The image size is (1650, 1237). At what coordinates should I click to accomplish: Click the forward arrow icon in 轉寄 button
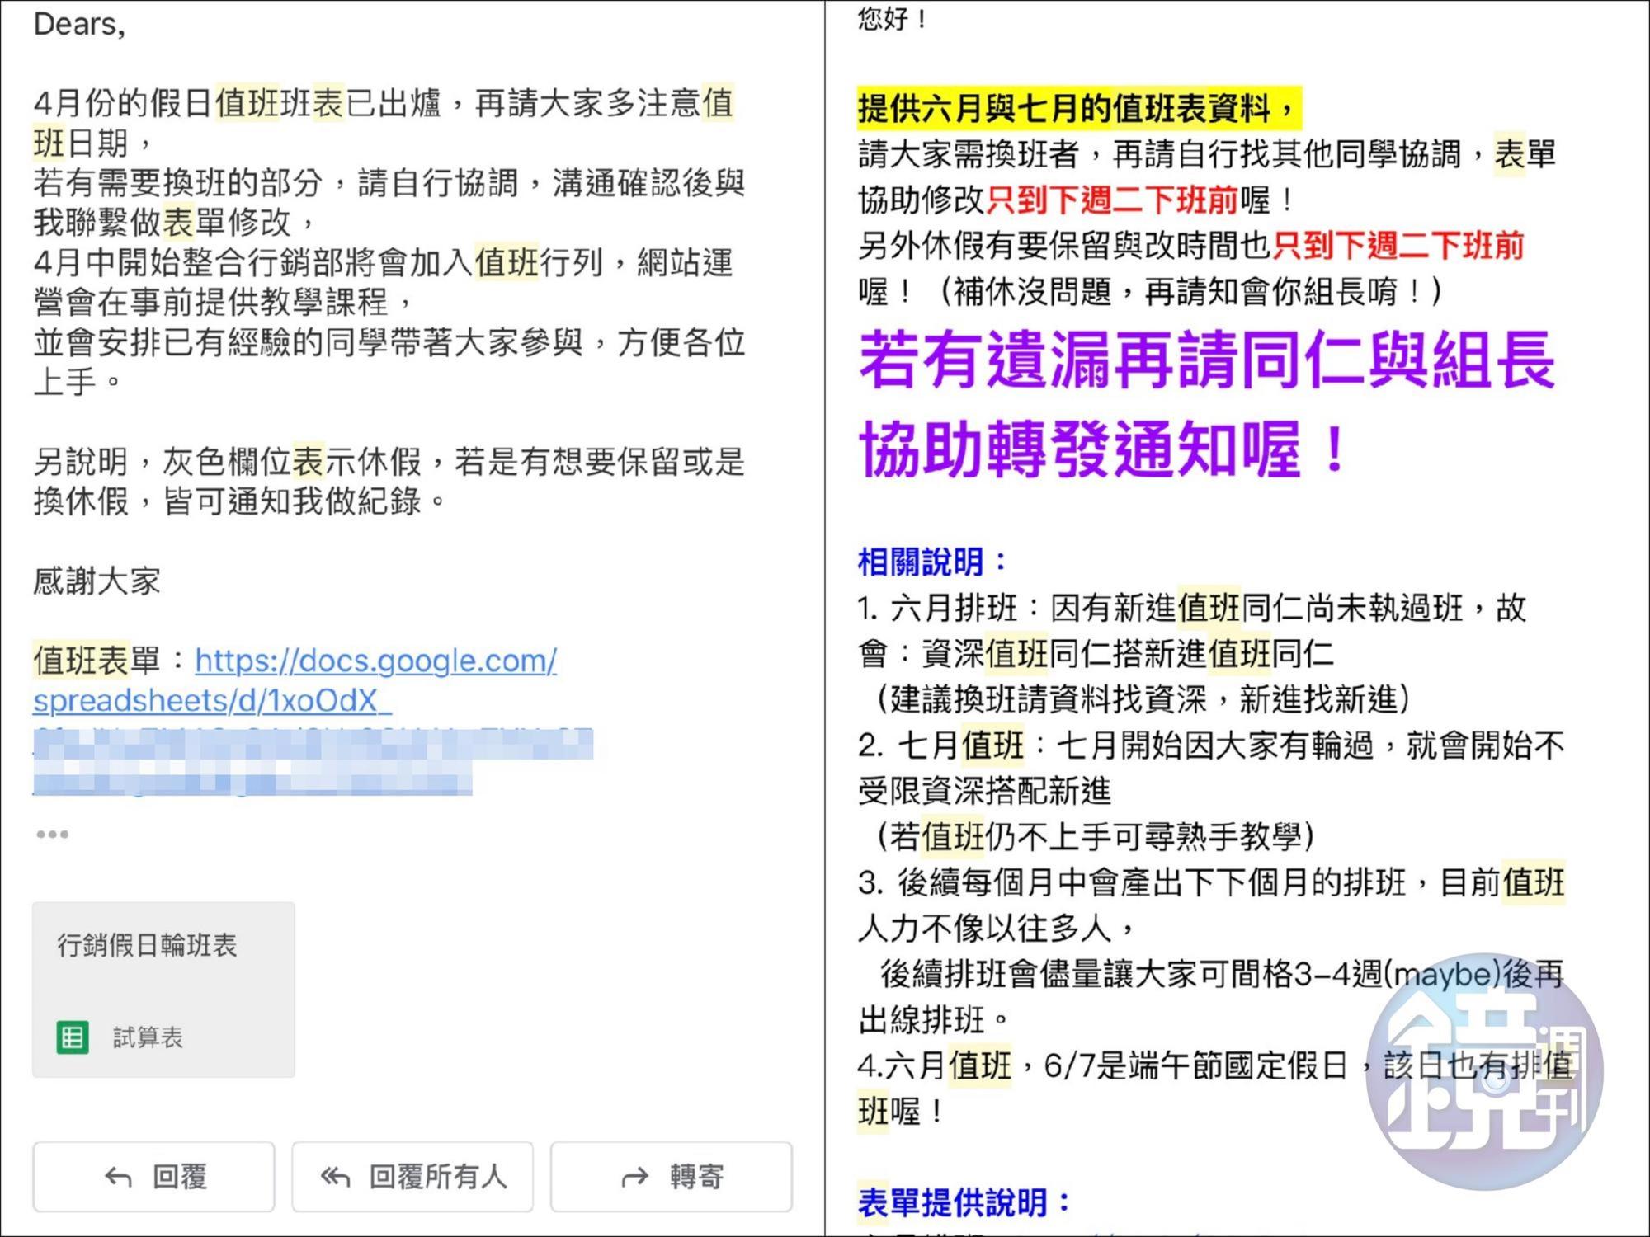click(x=634, y=1178)
